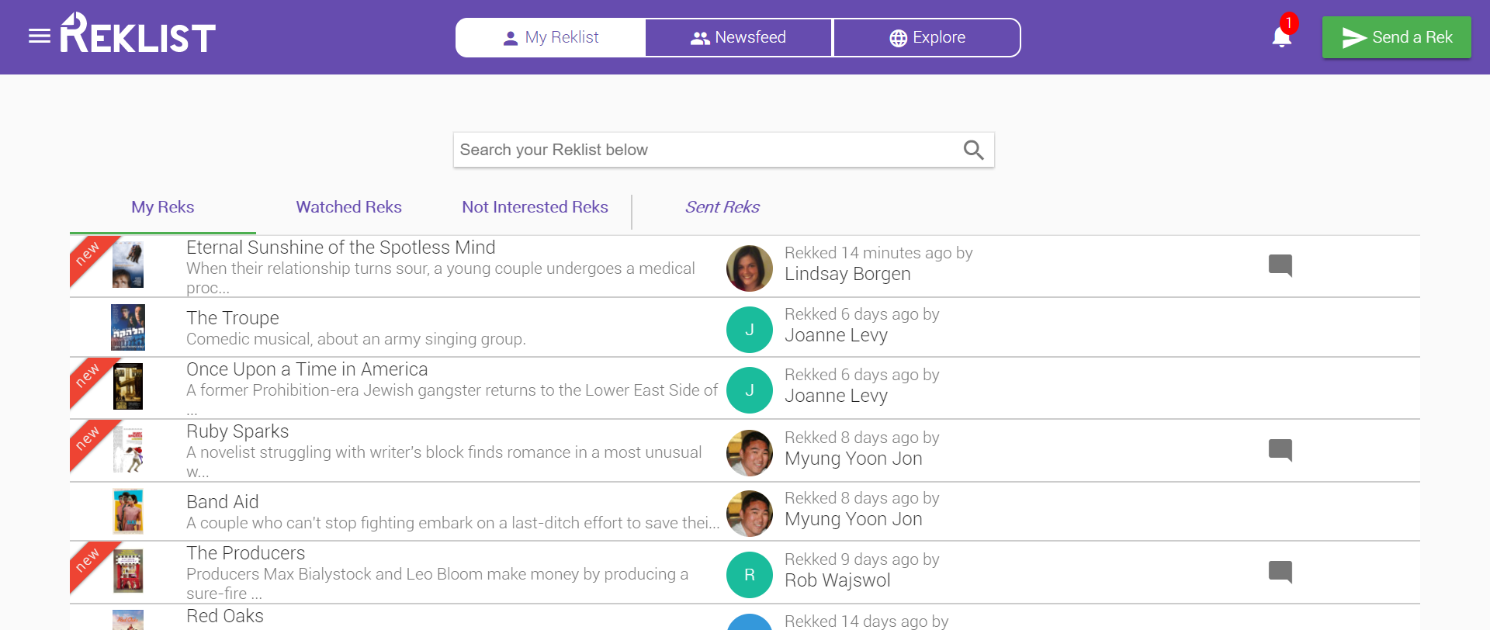The width and height of the screenshot is (1490, 630).
Task: Open comment on Ruby Sparks rek
Action: click(1280, 450)
